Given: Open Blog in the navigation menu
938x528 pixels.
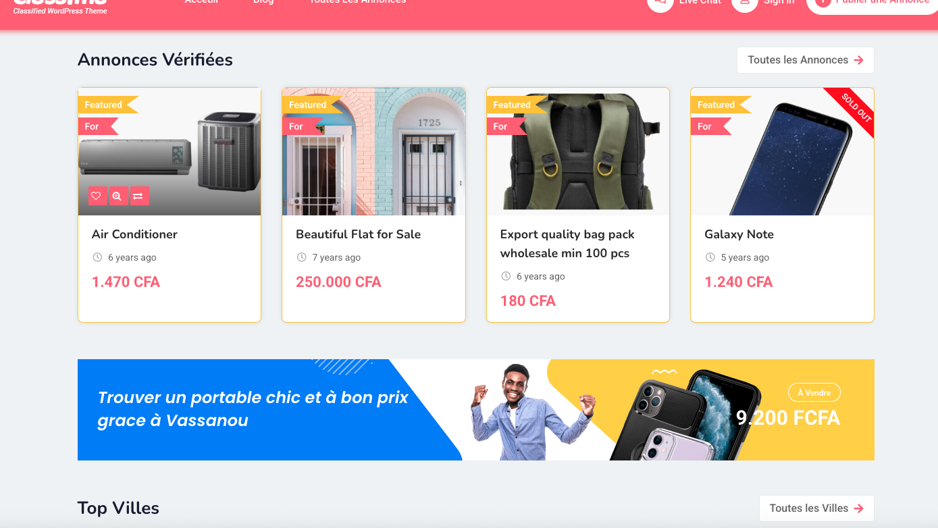Looking at the screenshot, I should [263, 2].
